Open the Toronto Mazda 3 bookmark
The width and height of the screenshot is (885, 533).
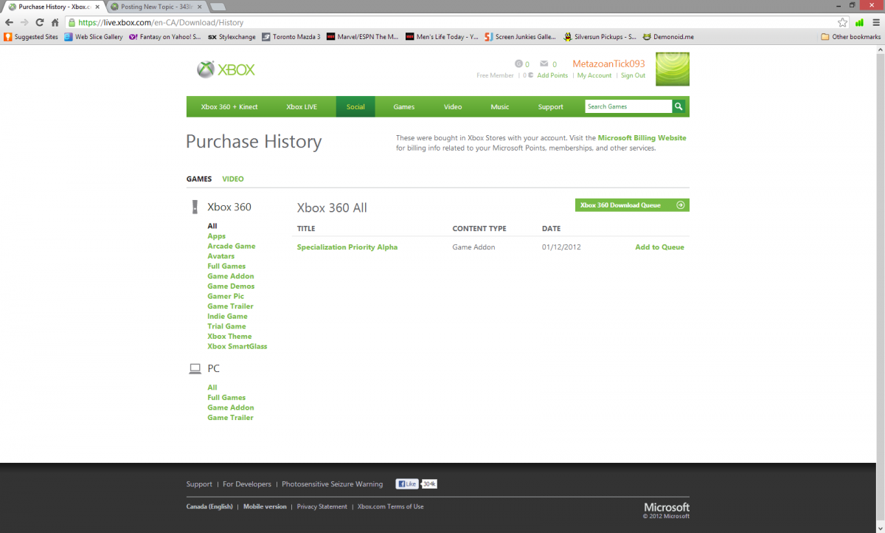coord(291,36)
